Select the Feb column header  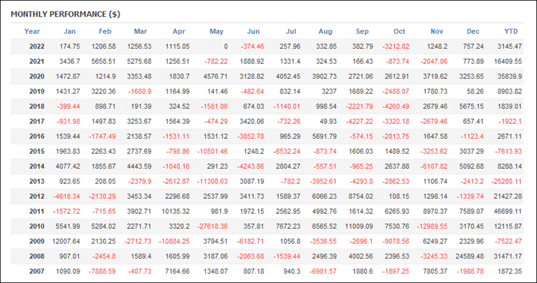pos(105,32)
